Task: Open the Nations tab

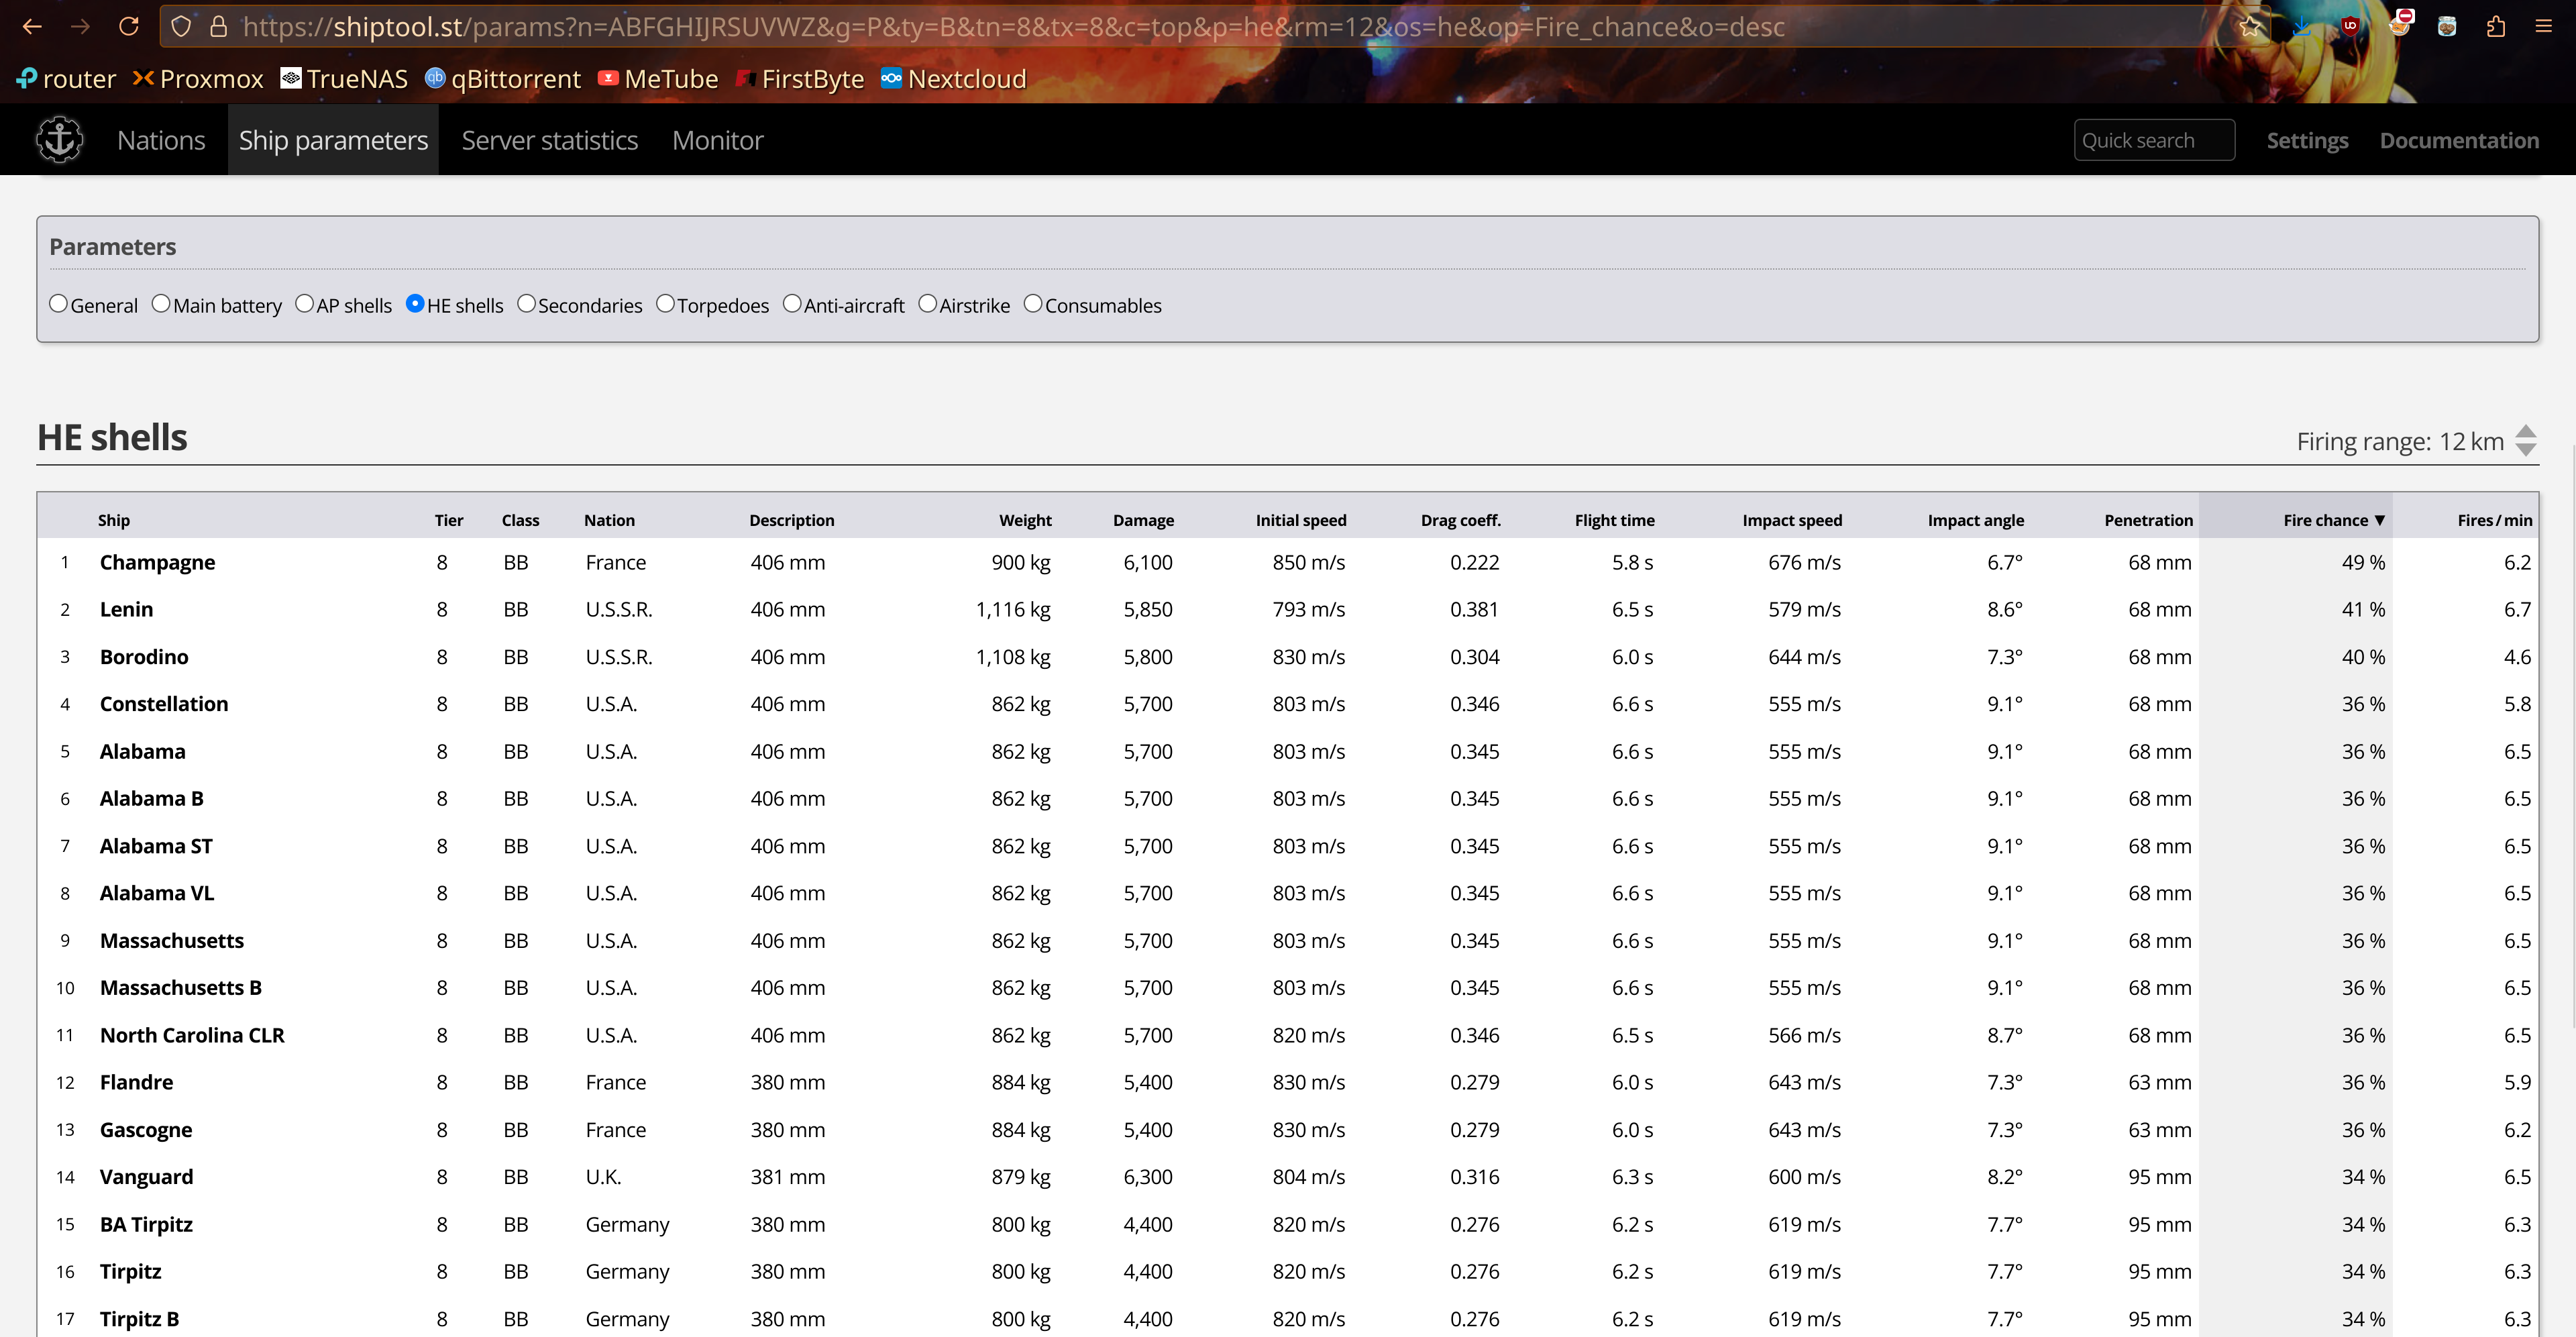Action: [161, 140]
